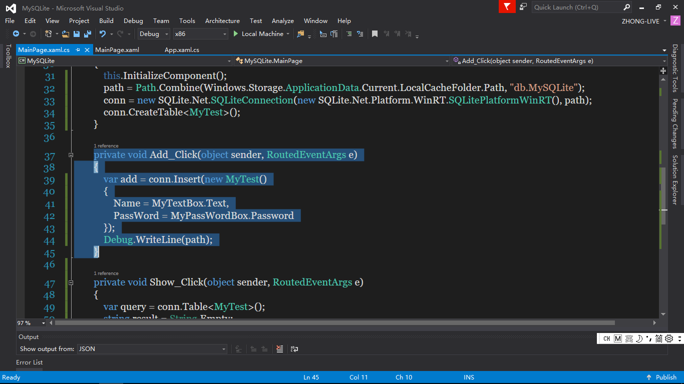This screenshot has width=684, height=384.
Task: Open the 97 % zoom level dropdown
Action: click(x=32, y=323)
